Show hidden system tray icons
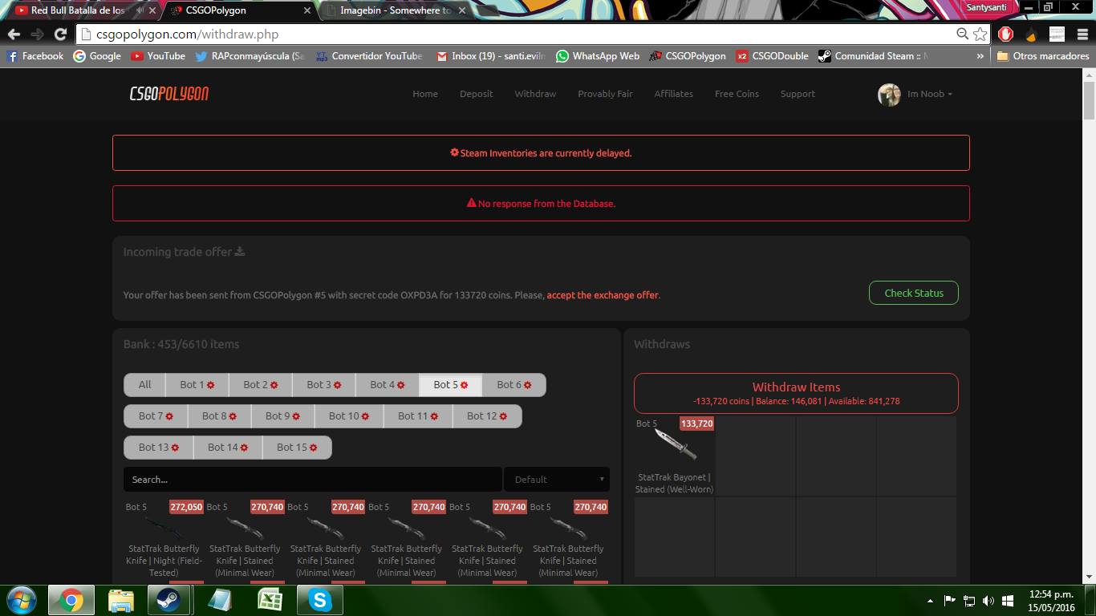 click(930, 601)
